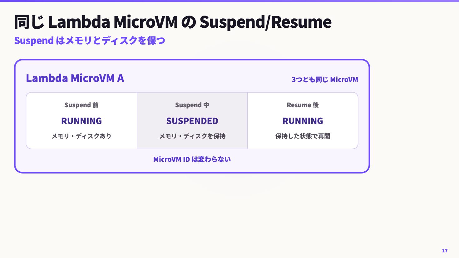Click the メモリ・ディスクあり text
The width and height of the screenshot is (459, 258).
tap(81, 136)
